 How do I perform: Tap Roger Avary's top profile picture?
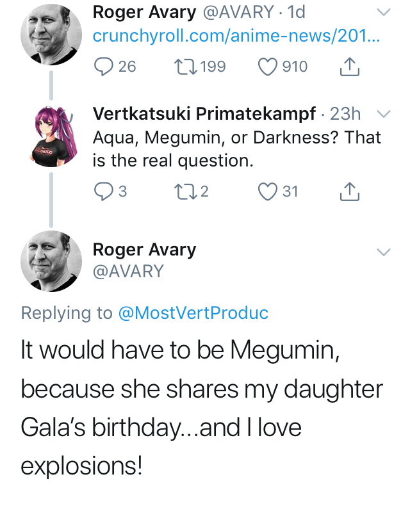click(x=52, y=36)
